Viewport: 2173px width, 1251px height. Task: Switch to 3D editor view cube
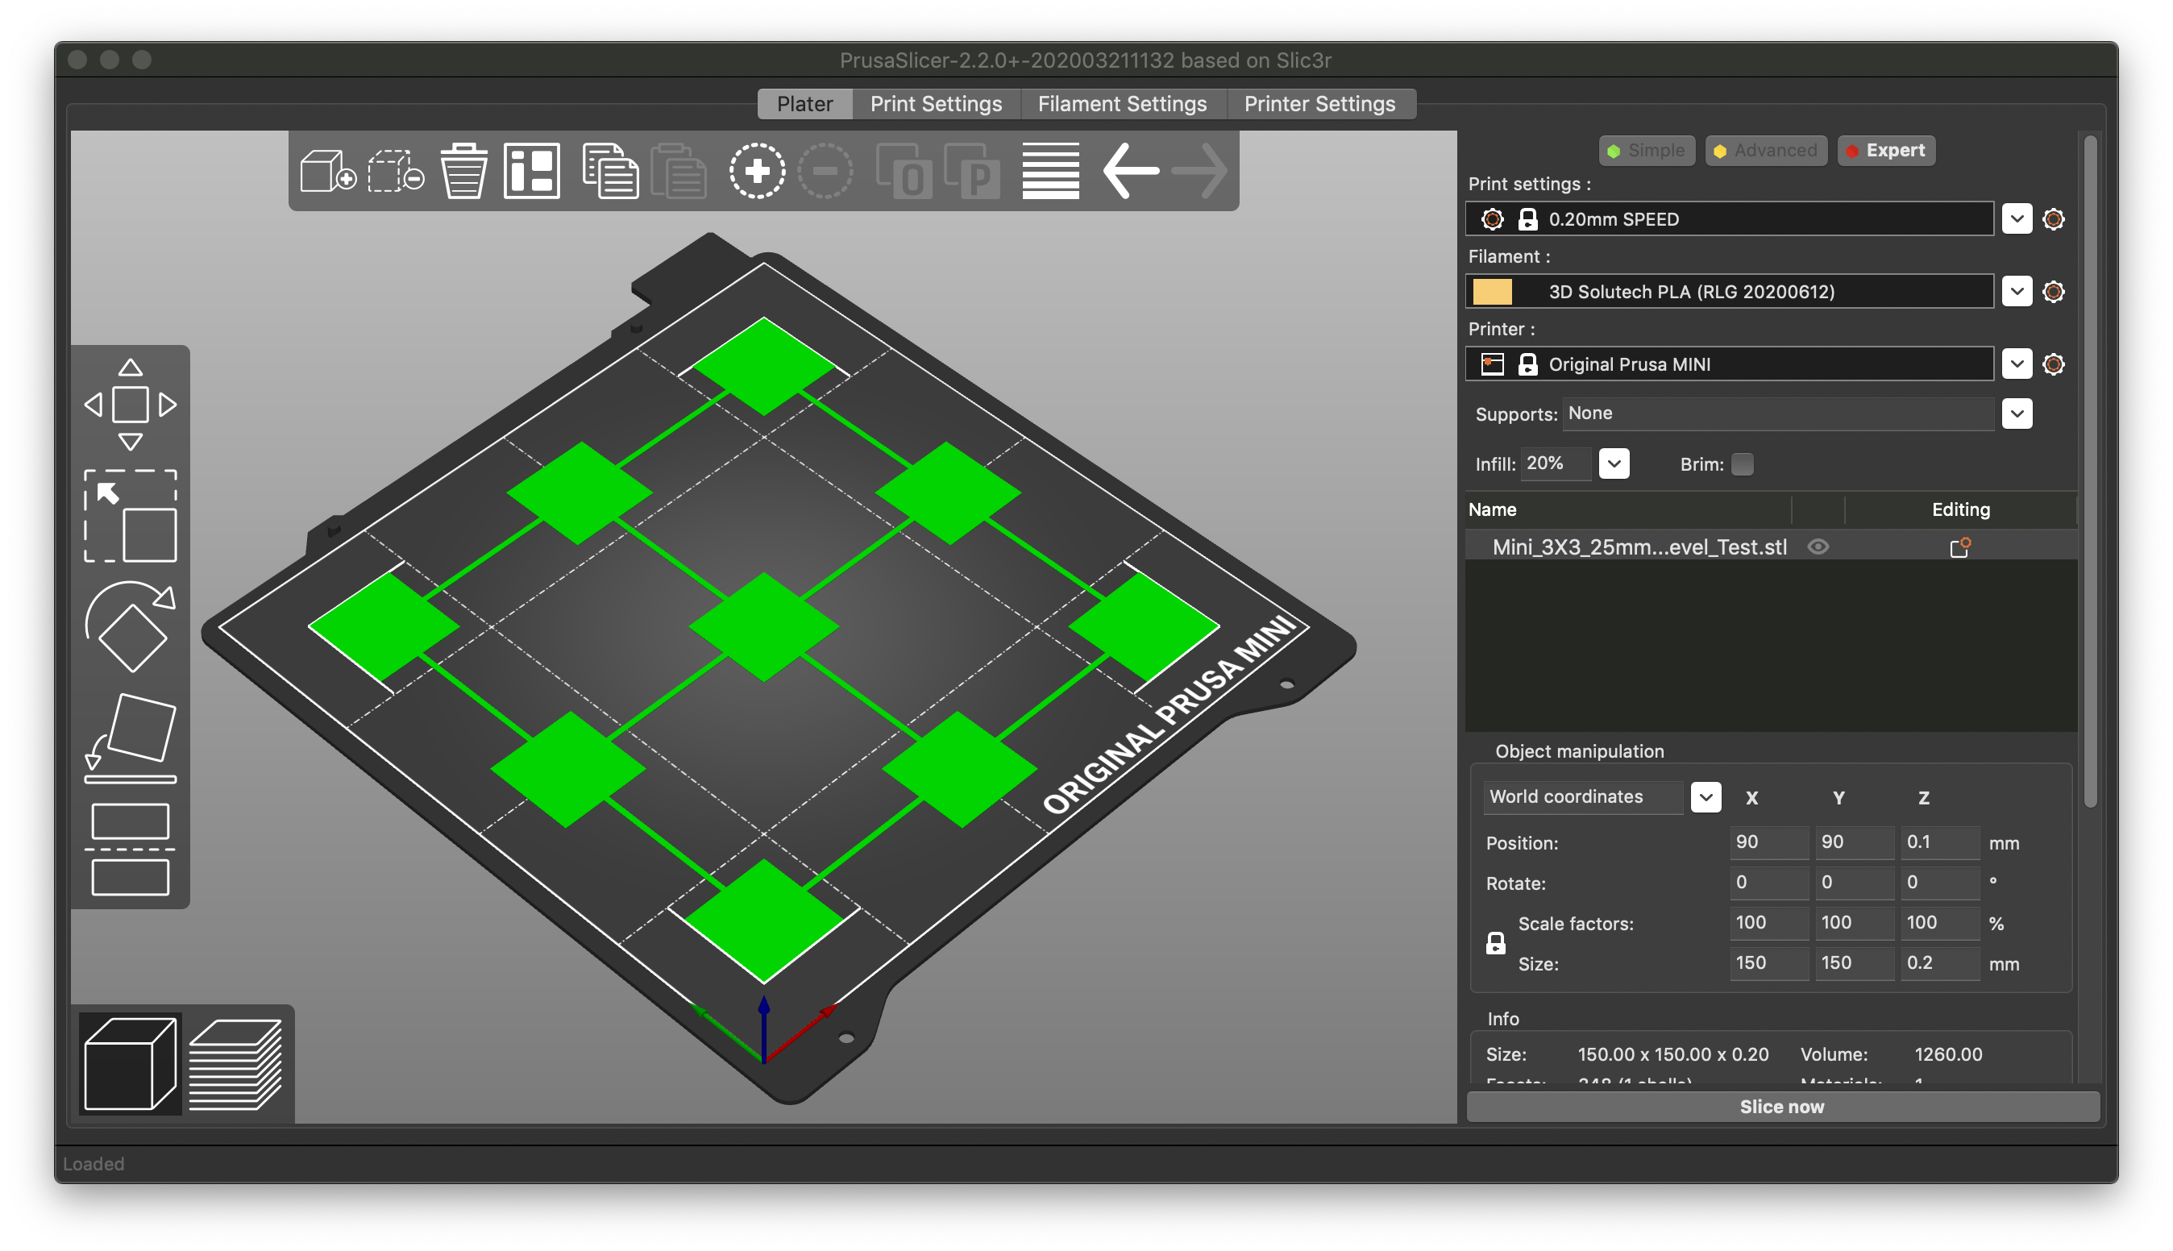131,1064
